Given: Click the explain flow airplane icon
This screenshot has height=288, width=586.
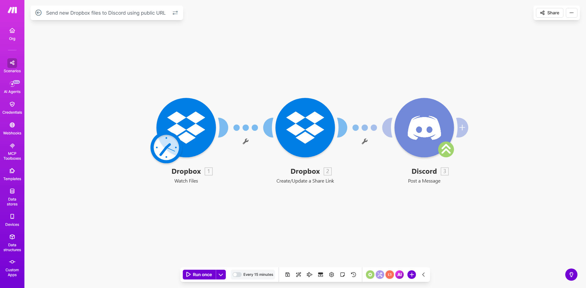Looking at the screenshot, I should (x=309, y=275).
